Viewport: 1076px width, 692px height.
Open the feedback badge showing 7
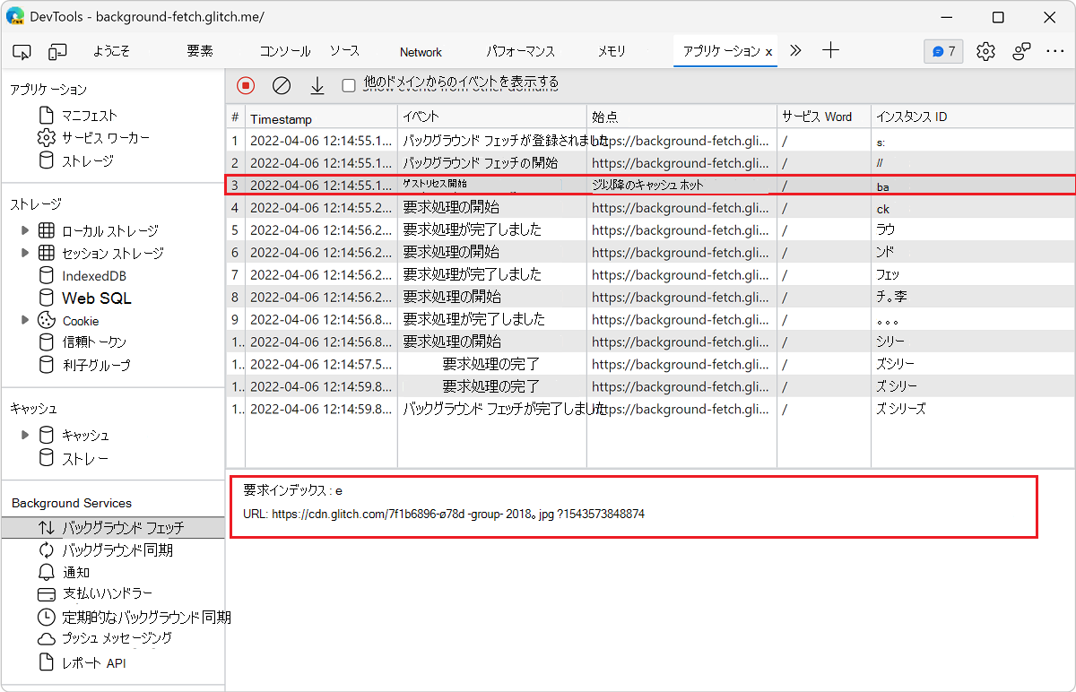[943, 51]
